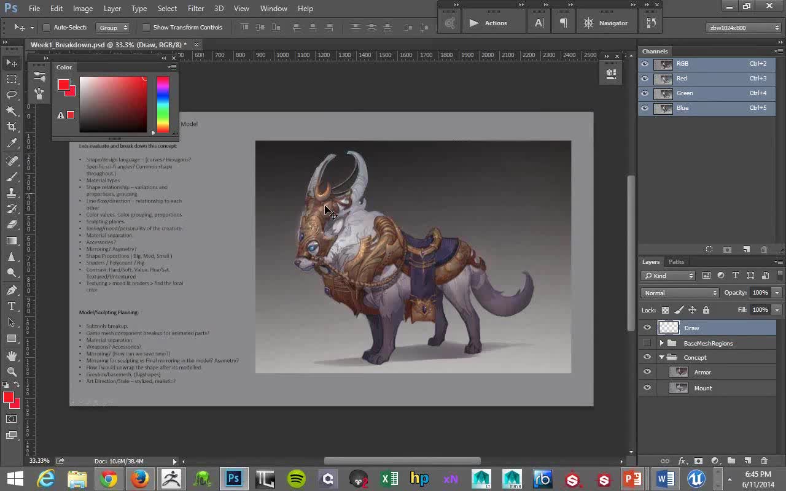
Task: Show the BaseMeshRegions layer group
Action: coord(647,343)
